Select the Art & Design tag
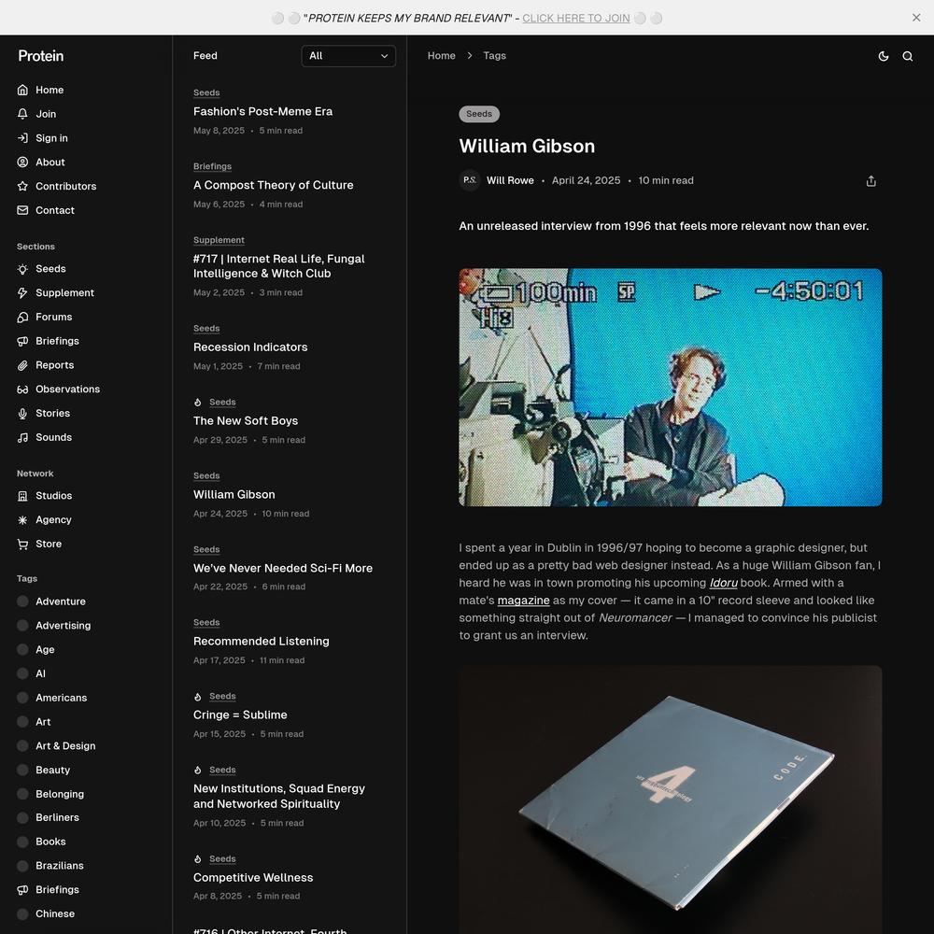The height and width of the screenshot is (934, 934). [x=65, y=745]
